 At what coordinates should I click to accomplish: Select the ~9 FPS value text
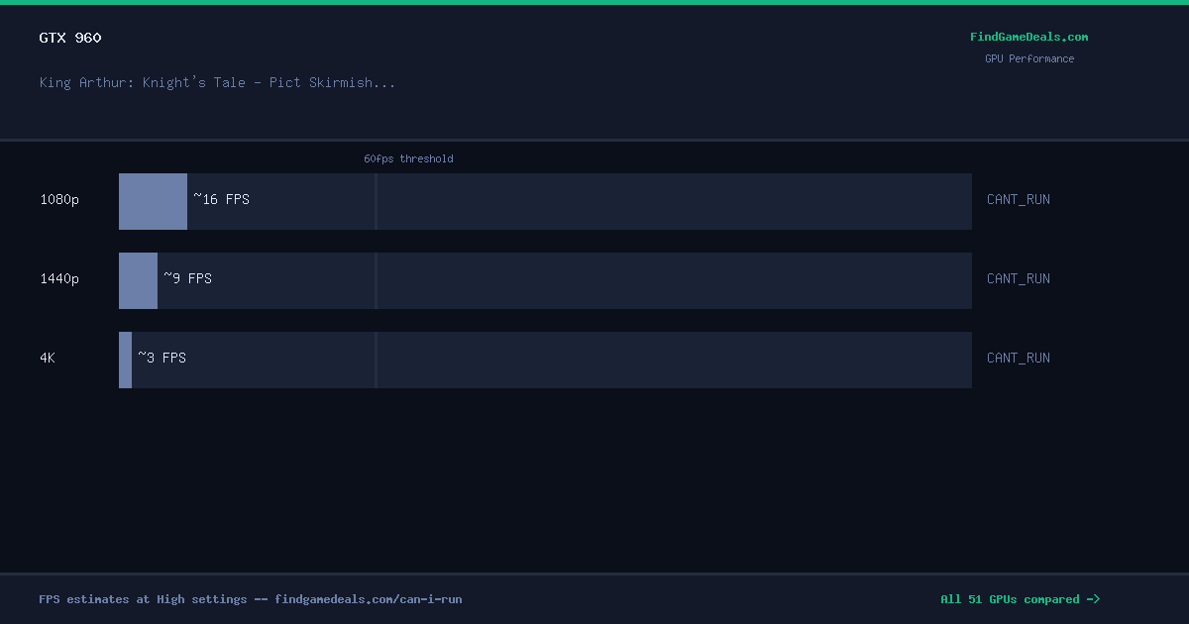click(187, 278)
